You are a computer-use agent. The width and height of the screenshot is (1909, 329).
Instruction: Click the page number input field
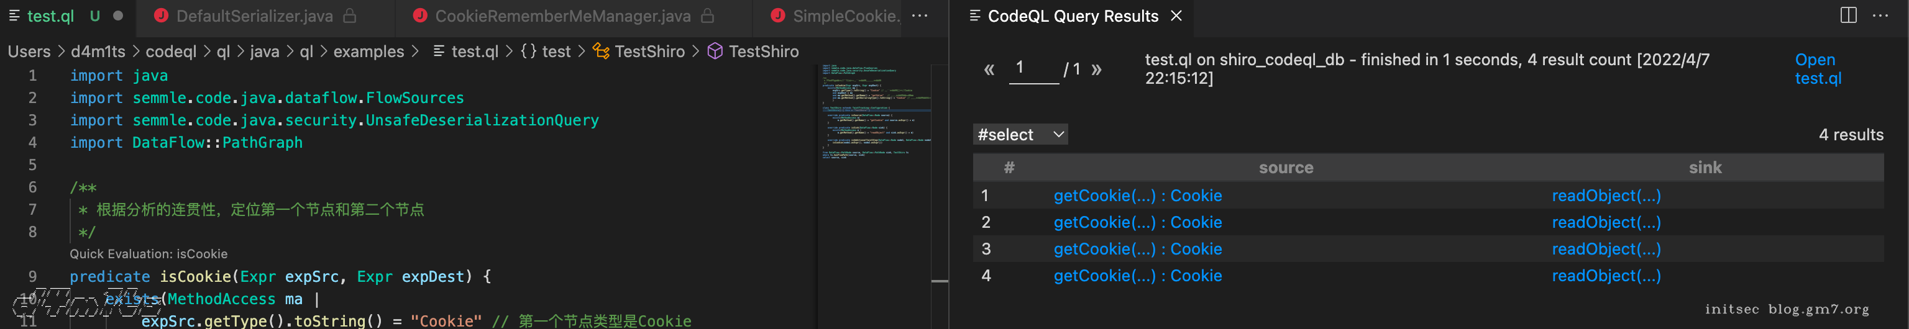point(1033,69)
